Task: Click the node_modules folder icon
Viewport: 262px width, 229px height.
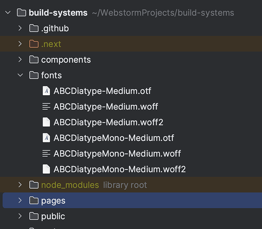Action: [x=34, y=185]
